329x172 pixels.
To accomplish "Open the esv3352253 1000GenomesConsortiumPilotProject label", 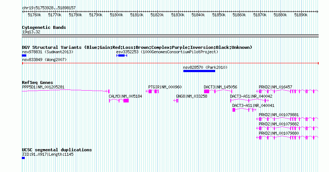I will click(167, 52).
